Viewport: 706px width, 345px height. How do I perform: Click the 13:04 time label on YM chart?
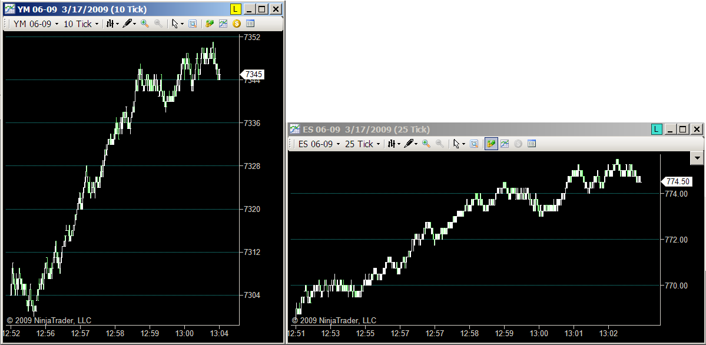point(219,334)
